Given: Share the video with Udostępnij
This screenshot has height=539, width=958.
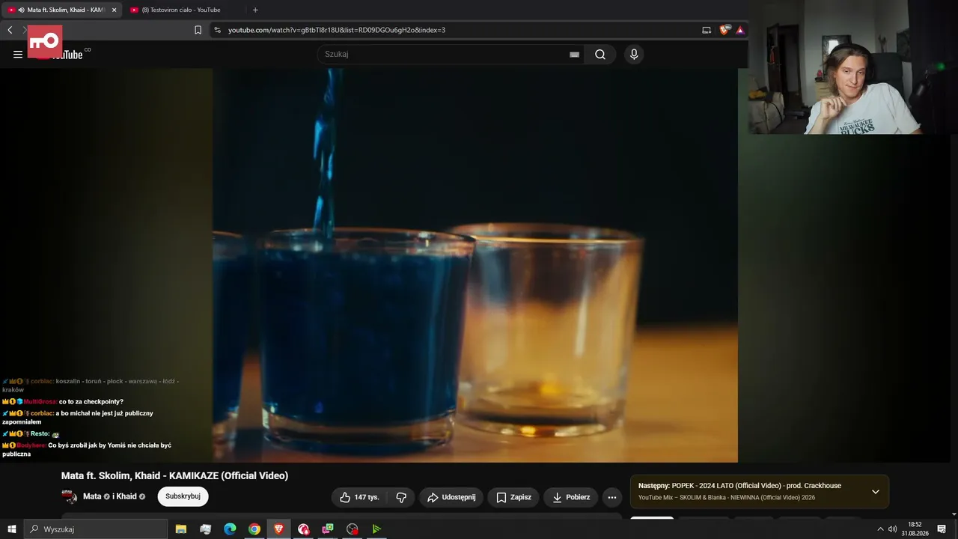Looking at the screenshot, I should (451, 497).
